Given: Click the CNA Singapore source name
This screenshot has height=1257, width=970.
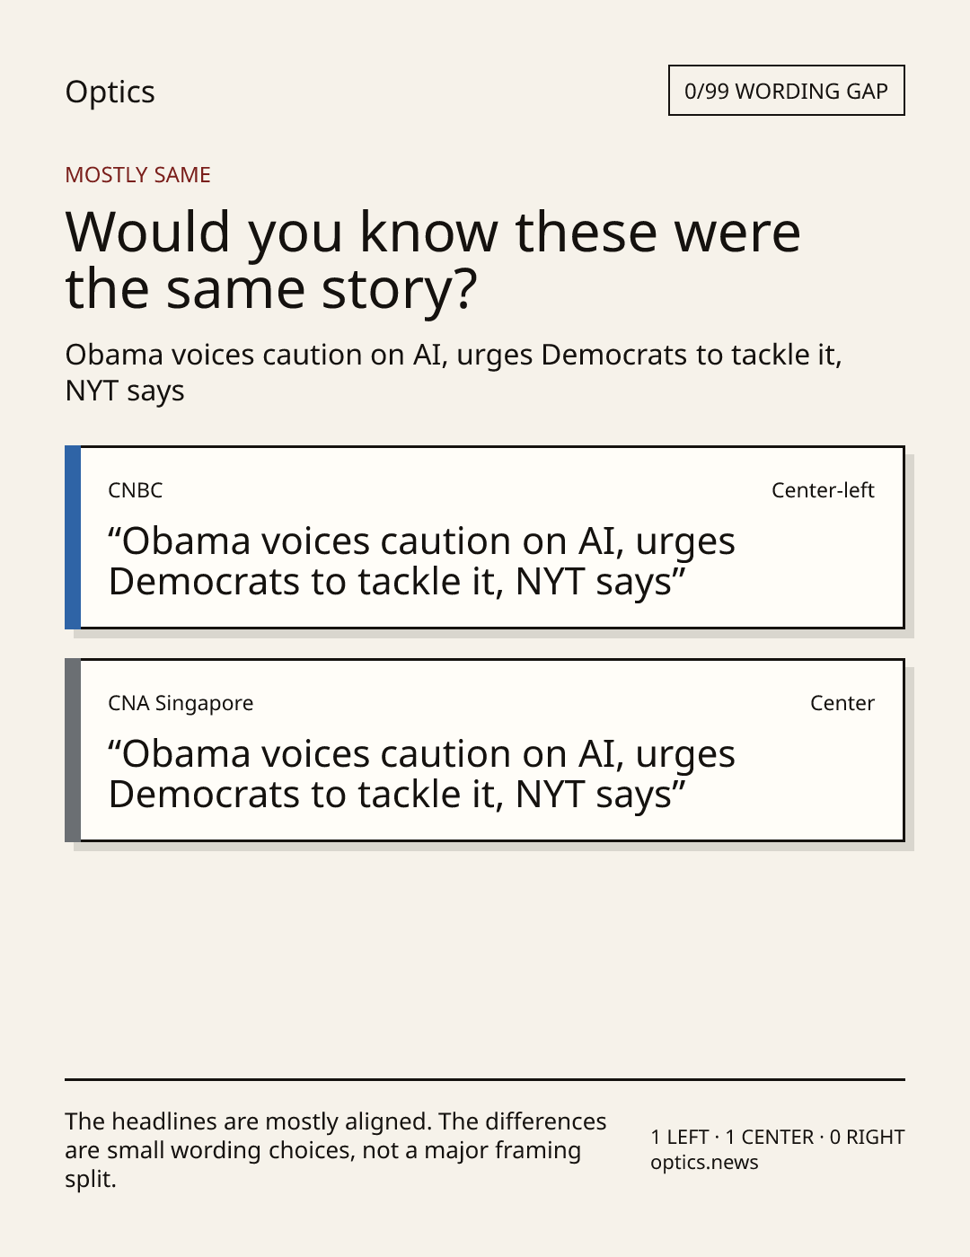Looking at the screenshot, I should (x=181, y=703).
